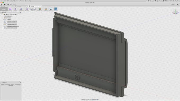180x101 pixels.
Task: Activate the radio button beside highlighted component
Action: coord(18,26)
